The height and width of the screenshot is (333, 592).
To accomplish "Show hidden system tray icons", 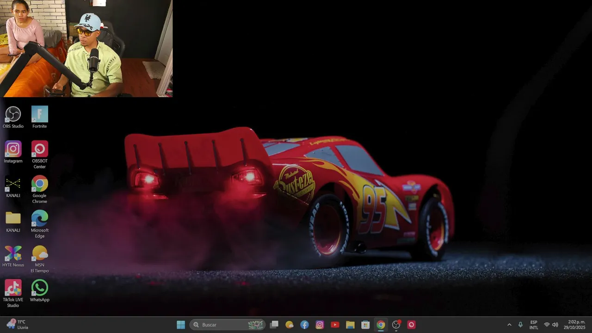I will coord(509,325).
